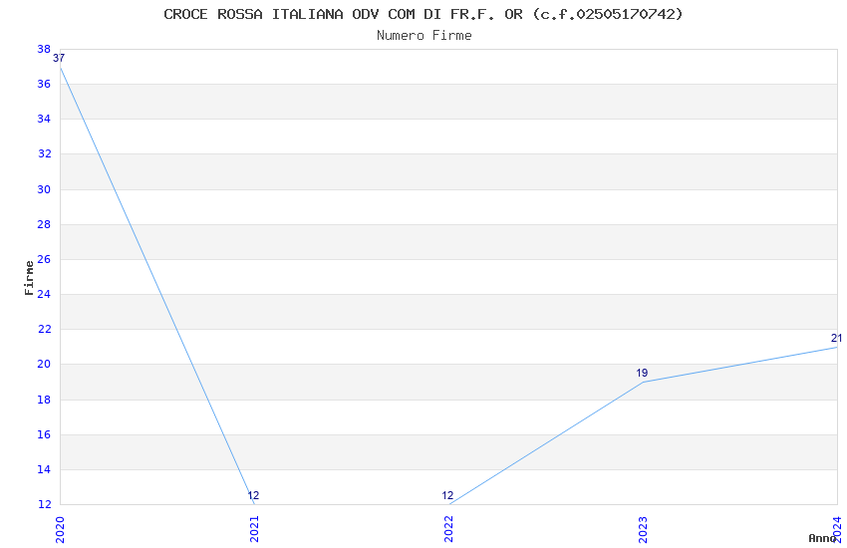Click y-axis tick value 32

tap(44, 153)
